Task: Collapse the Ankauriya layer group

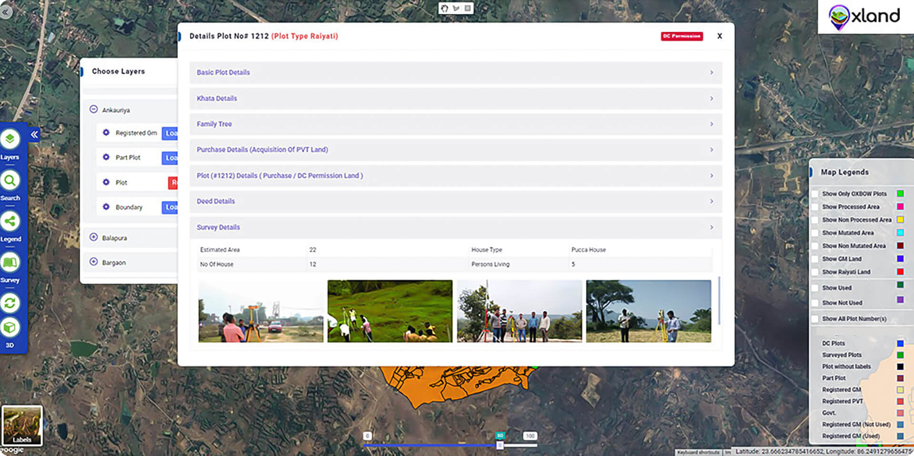Action: click(x=94, y=109)
